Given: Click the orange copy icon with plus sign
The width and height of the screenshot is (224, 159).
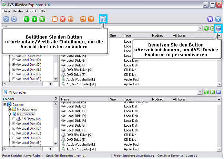Looking at the screenshot, I should tap(83, 19).
